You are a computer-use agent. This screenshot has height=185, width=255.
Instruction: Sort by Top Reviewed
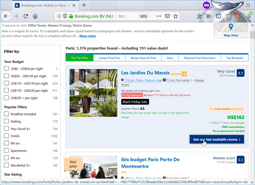[x=234, y=58]
